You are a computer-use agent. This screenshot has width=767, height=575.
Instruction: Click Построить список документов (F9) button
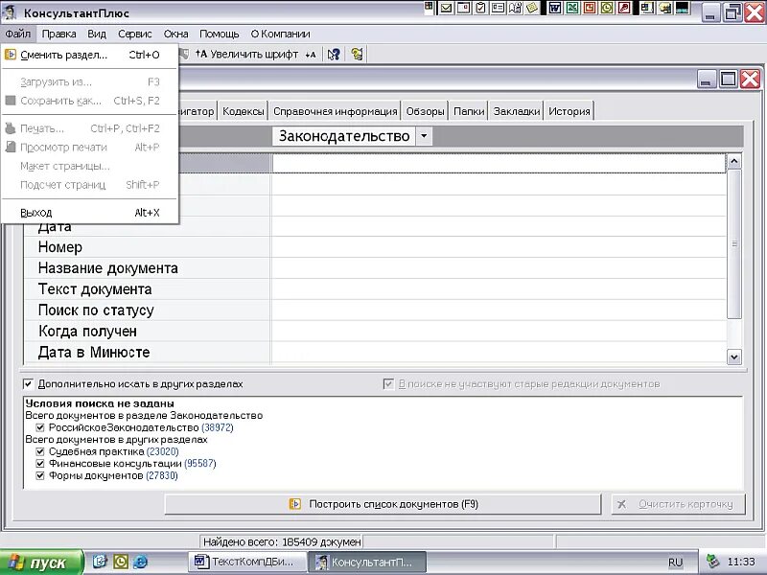click(383, 504)
